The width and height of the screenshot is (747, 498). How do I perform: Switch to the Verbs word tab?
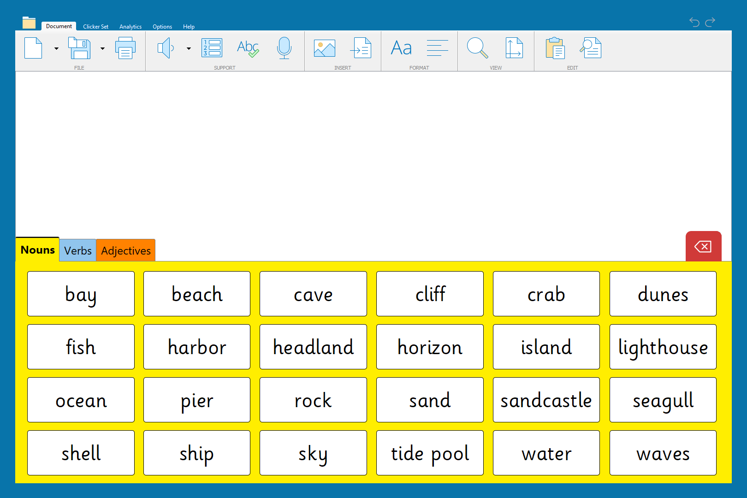(78, 250)
